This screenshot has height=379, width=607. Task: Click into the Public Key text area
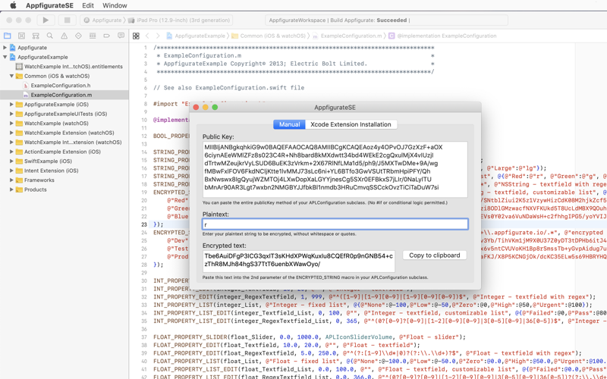335,169
